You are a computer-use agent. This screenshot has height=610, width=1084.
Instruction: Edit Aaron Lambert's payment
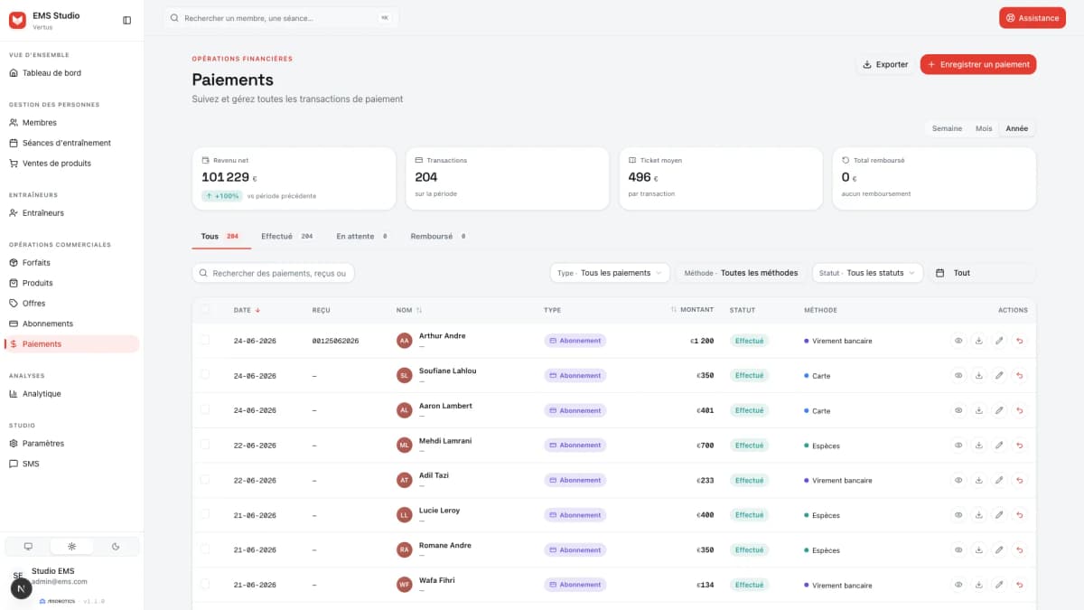pyautogui.click(x=999, y=410)
